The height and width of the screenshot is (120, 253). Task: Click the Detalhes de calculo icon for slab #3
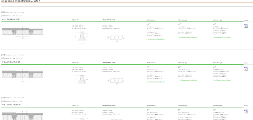3,101
